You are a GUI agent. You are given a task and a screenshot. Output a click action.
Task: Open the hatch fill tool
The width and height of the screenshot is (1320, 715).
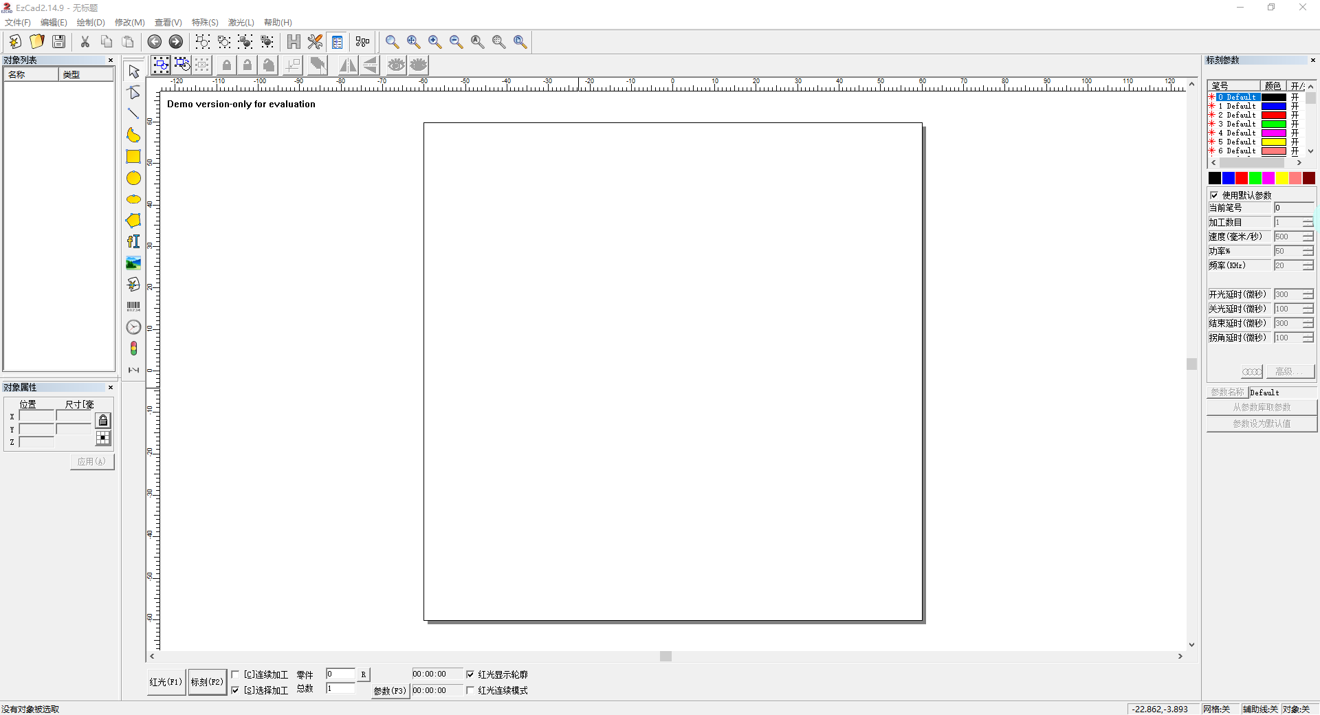294,42
